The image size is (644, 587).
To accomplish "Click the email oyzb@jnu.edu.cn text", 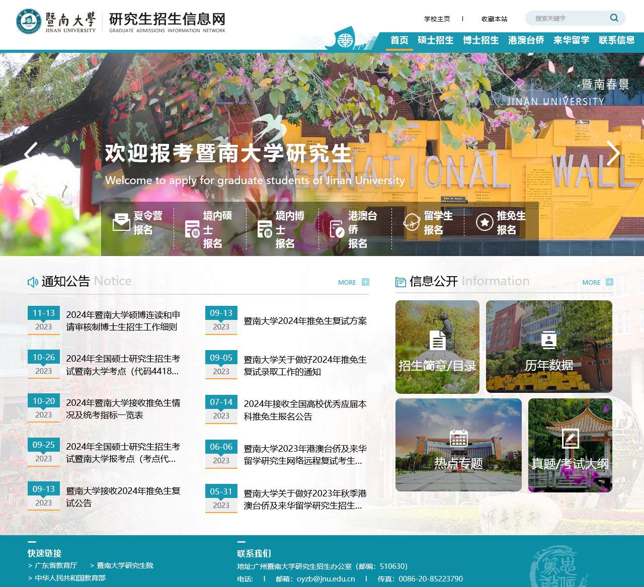I will [x=326, y=579].
